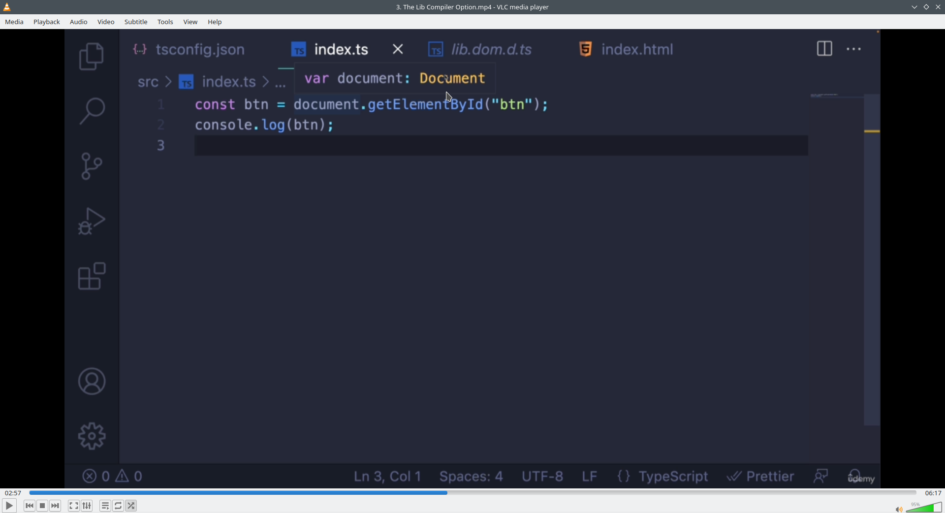Click the getElementById method in code

click(x=425, y=104)
